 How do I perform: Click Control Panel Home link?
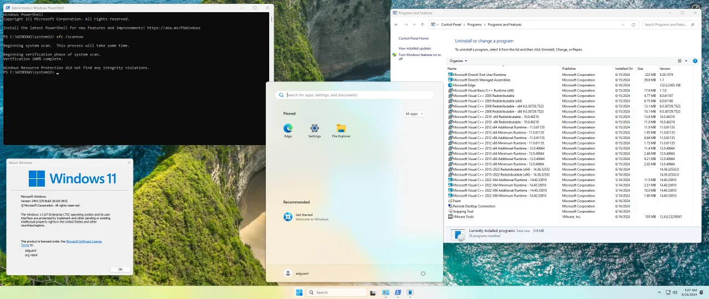(x=413, y=39)
